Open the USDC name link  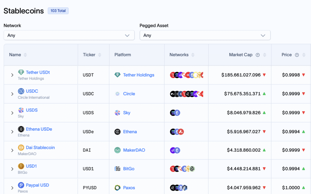point(32,91)
